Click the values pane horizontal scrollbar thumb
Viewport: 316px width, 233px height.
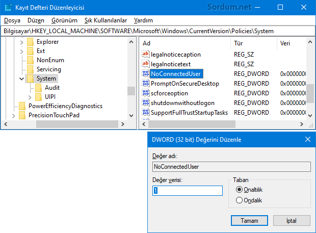tap(192, 124)
